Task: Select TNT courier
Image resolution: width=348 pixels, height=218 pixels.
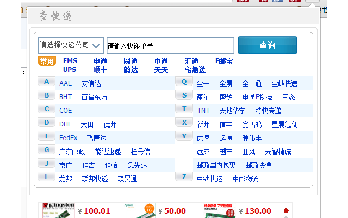Action: click(203, 111)
